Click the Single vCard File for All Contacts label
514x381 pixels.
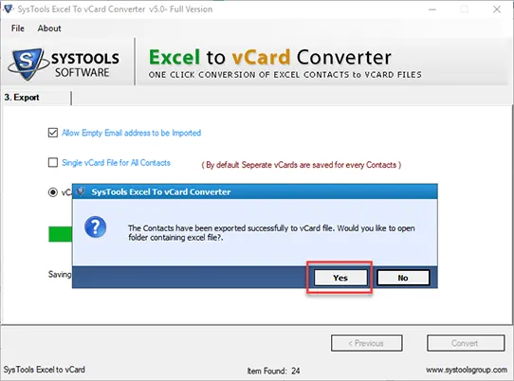click(116, 163)
